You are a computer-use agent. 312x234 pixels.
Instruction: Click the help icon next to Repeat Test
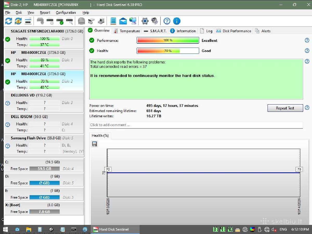(307, 108)
